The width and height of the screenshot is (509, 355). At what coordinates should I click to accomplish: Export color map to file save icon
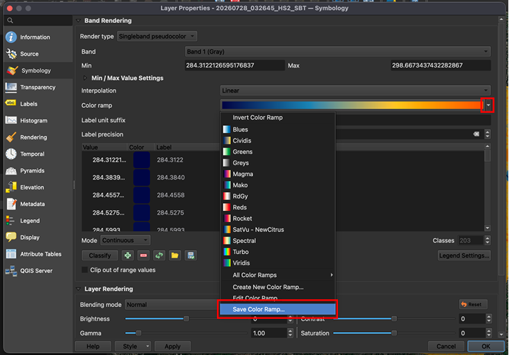191,255
